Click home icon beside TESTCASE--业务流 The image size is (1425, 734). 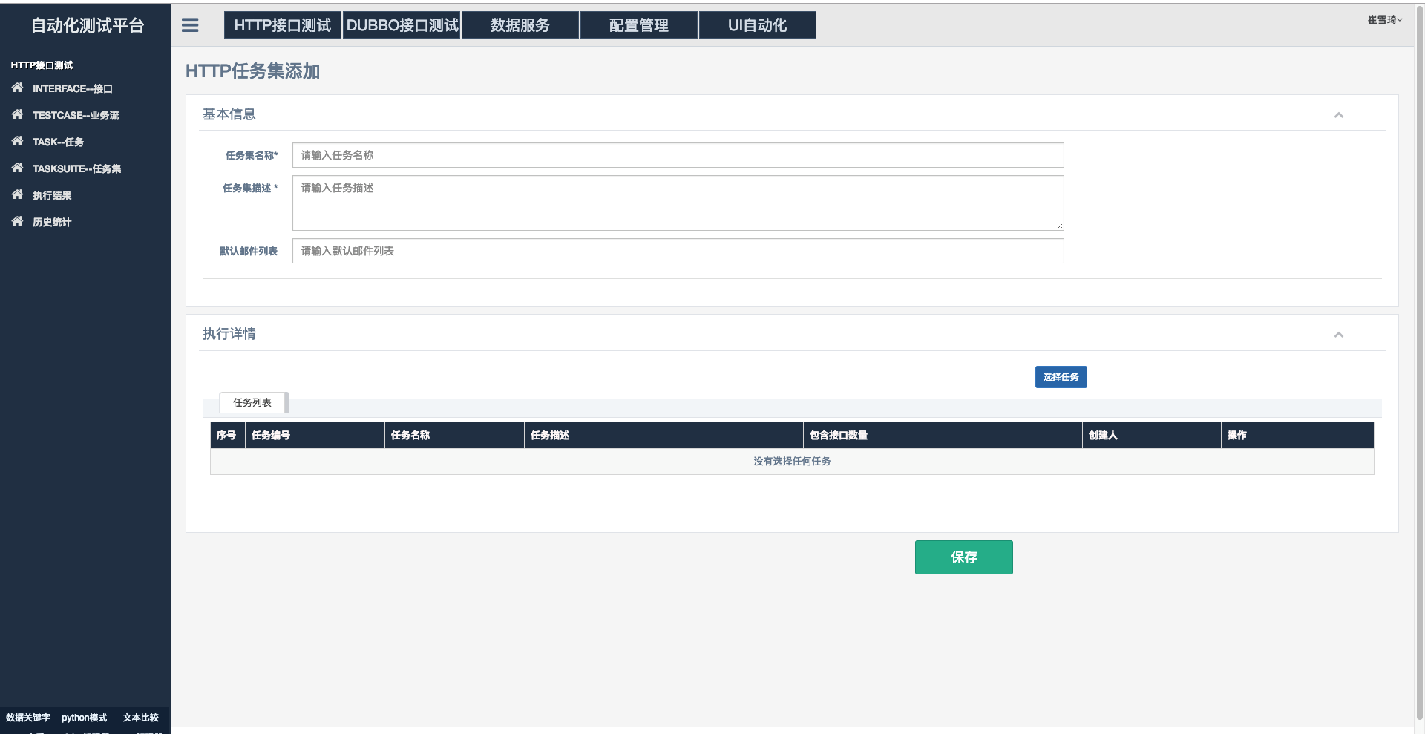click(x=17, y=114)
